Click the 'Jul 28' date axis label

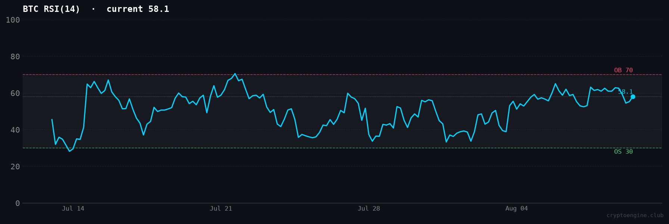pyautogui.click(x=369, y=208)
